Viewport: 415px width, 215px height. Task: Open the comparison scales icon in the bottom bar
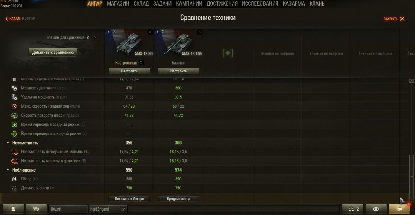pos(354,209)
